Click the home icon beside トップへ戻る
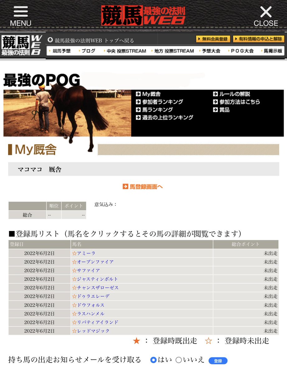This screenshot has width=287, height=374. pos(50,40)
